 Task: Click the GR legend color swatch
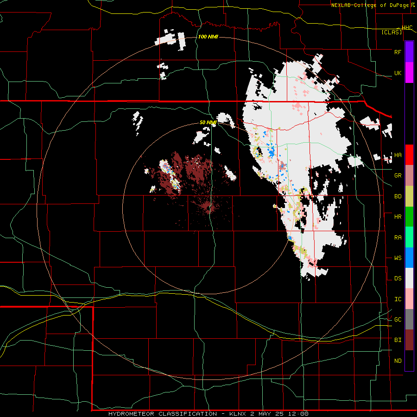pos(409,176)
